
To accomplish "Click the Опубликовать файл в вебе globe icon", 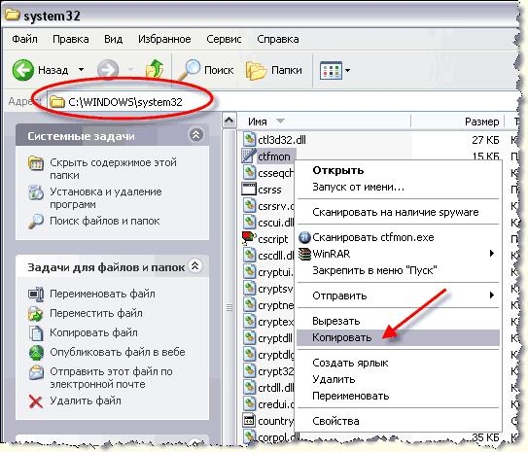I will (x=36, y=352).
